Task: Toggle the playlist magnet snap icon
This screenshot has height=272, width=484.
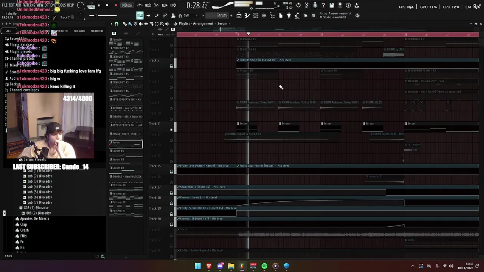Action: point(116,24)
